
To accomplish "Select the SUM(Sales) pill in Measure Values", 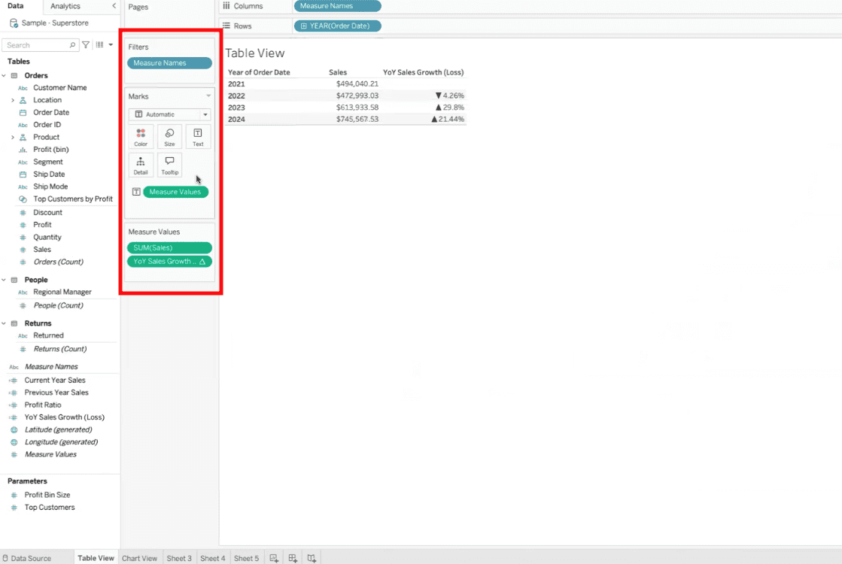I will 169,247.
